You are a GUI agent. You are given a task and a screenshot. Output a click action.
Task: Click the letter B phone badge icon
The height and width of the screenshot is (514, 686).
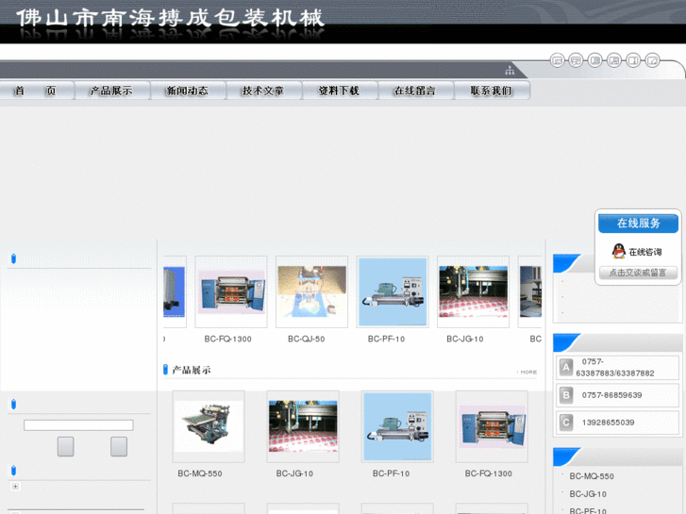point(566,395)
